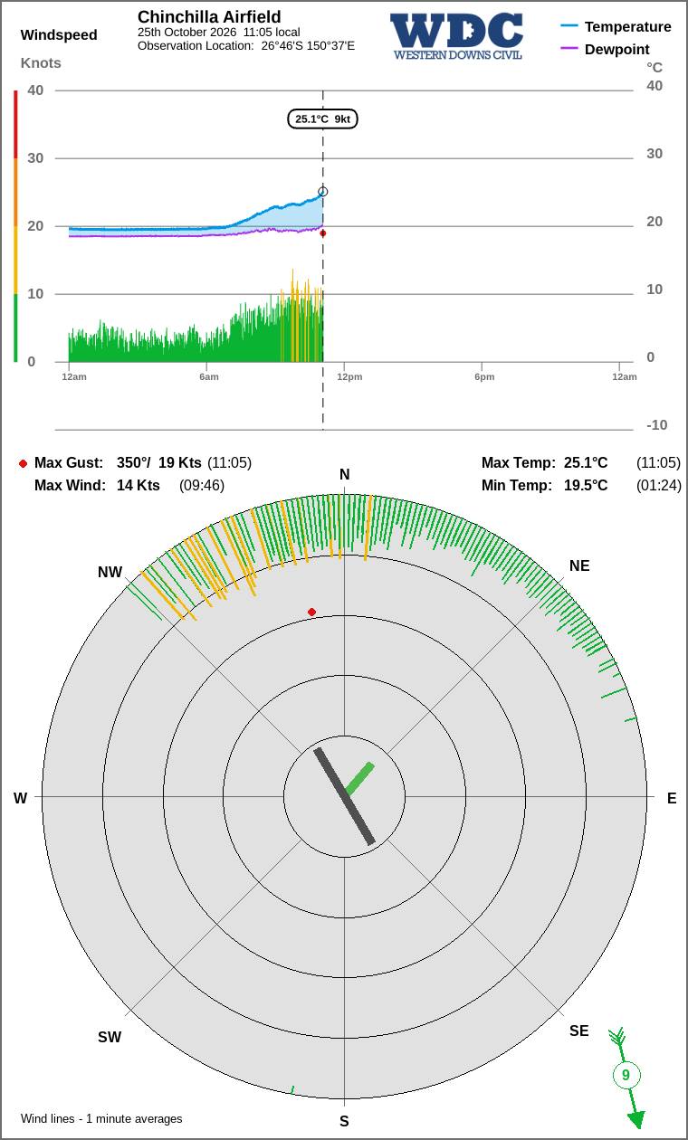Click the 6pm time axis label
The width and height of the screenshot is (688, 1140).
pyautogui.click(x=484, y=376)
